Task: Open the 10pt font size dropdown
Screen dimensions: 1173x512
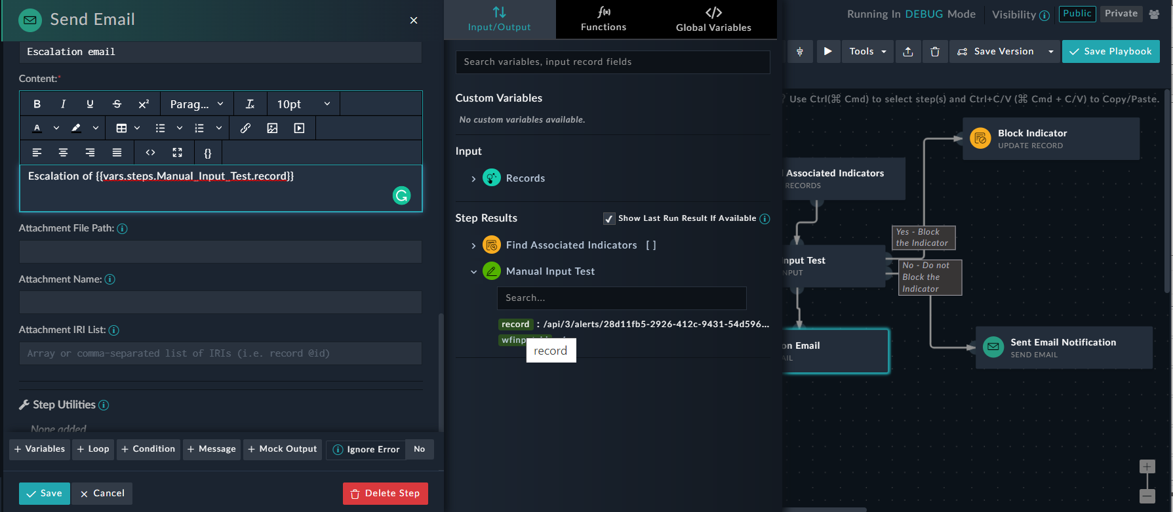Action: point(303,104)
